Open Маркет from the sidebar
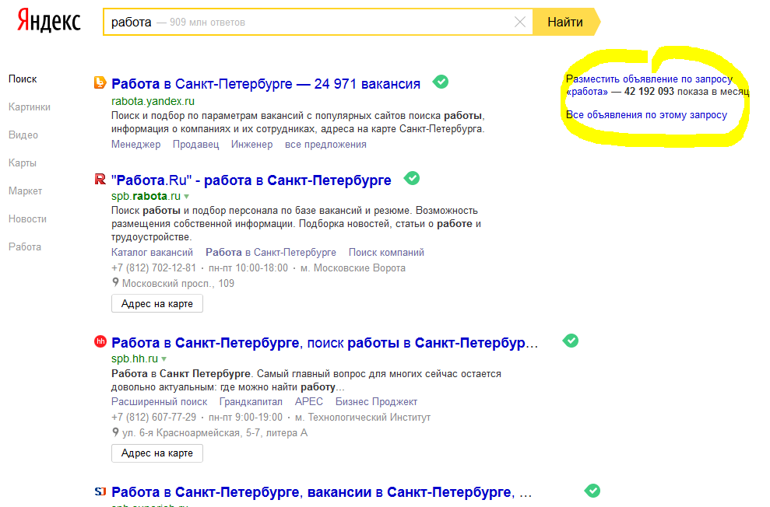770x507 pixels. 25,191
